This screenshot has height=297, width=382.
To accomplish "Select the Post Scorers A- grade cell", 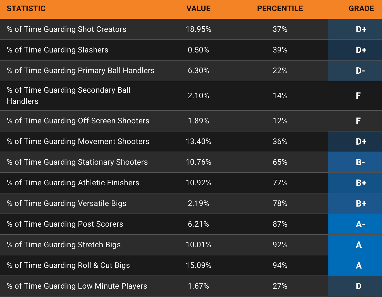I will click(x=360, y=224).
